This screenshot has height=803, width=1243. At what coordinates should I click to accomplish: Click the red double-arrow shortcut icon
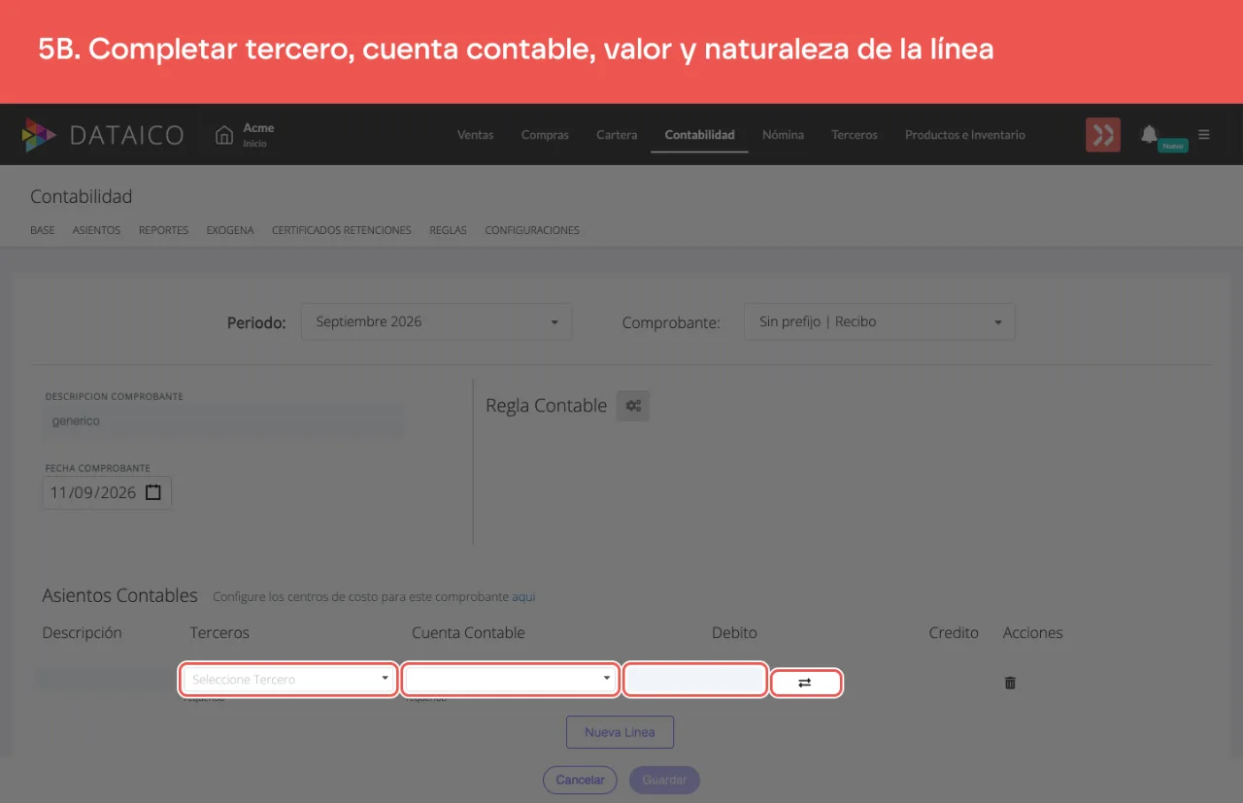coord(1103,135)
